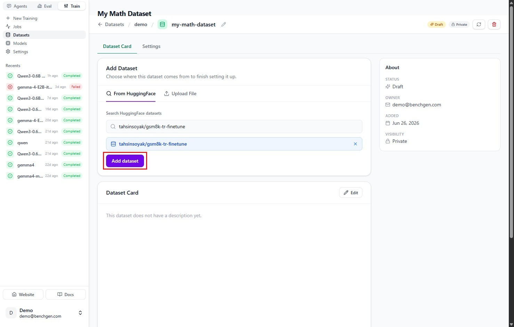Open the gemma4 job from 22d ago
The width and height of the screenshot is (514, 327).
(44, 165)
